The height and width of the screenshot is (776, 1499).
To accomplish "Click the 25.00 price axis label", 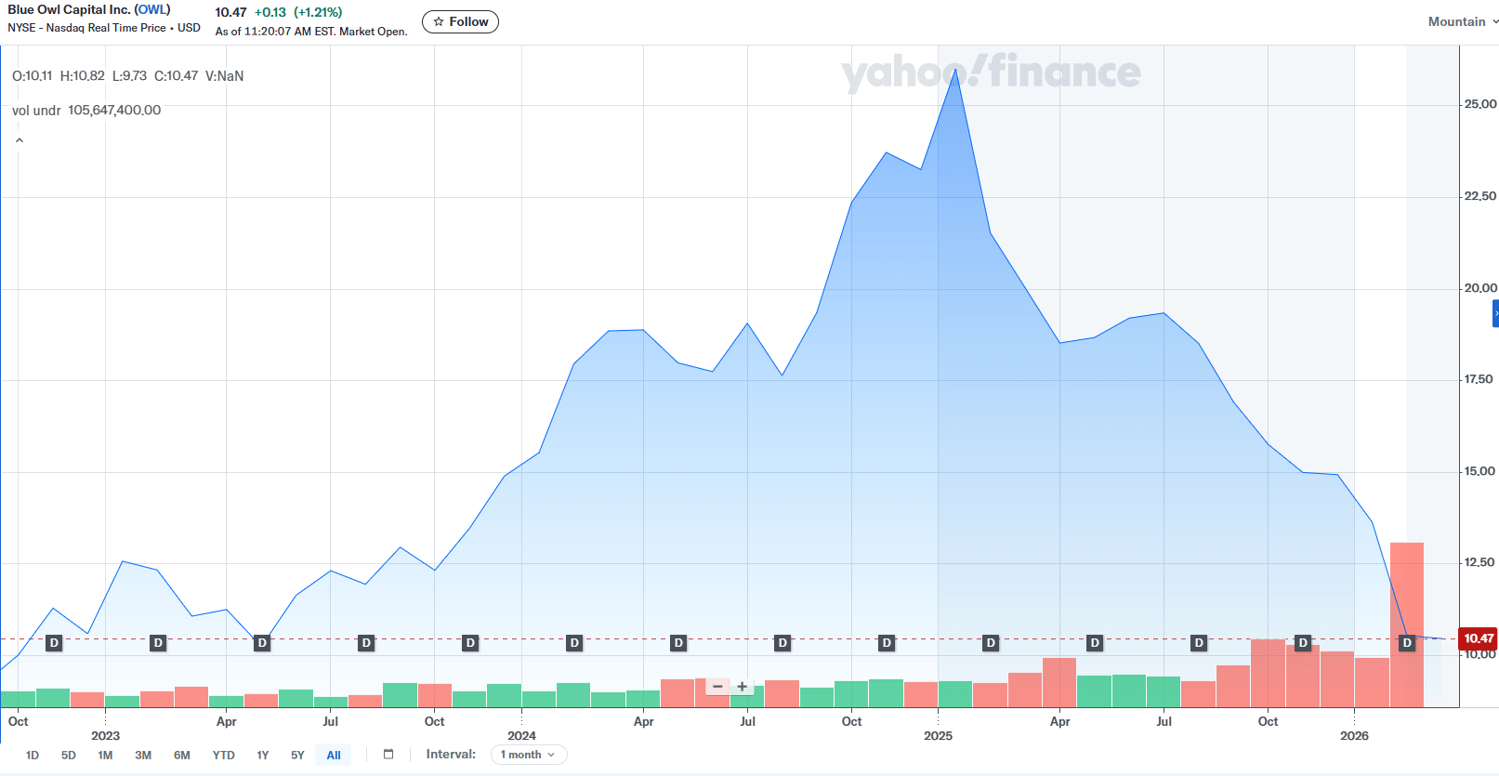I will [x=1480, y=104].
